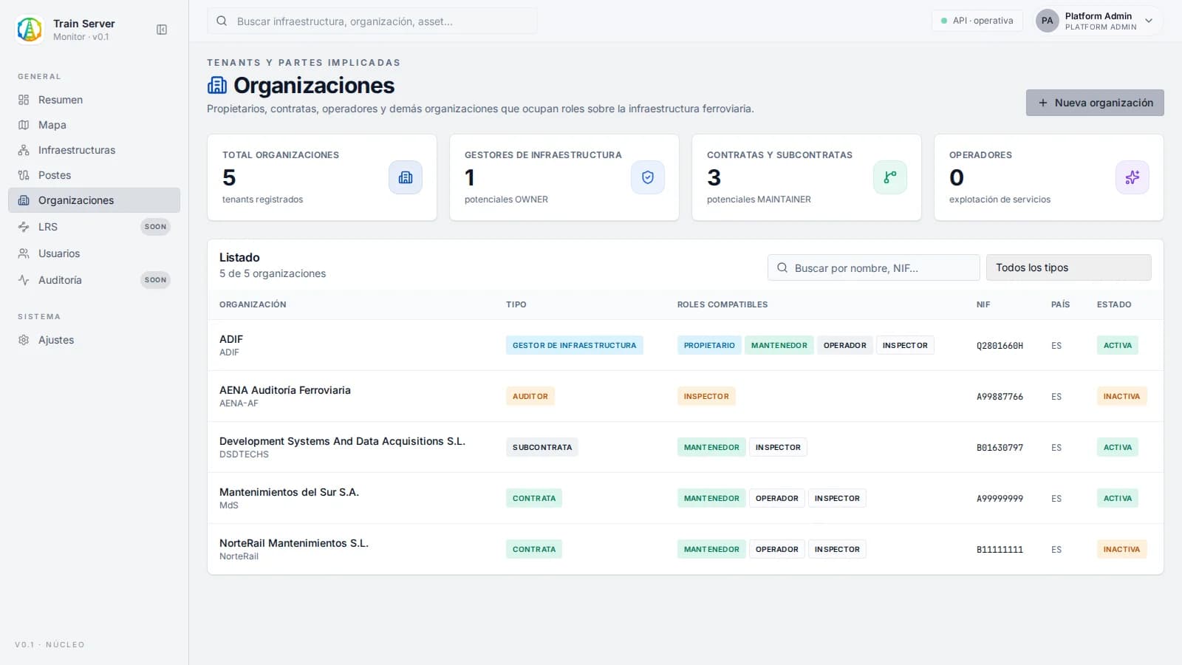Click the branch icon in Contratas y Subcontratas card
The width and height of the screenshot is (1182, 665).
[890, 177]
